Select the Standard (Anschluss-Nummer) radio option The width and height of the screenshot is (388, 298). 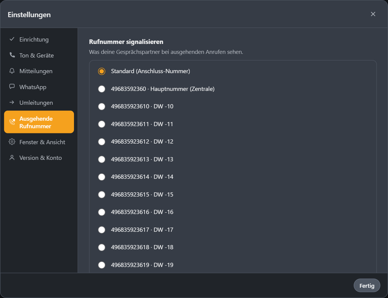102,71
